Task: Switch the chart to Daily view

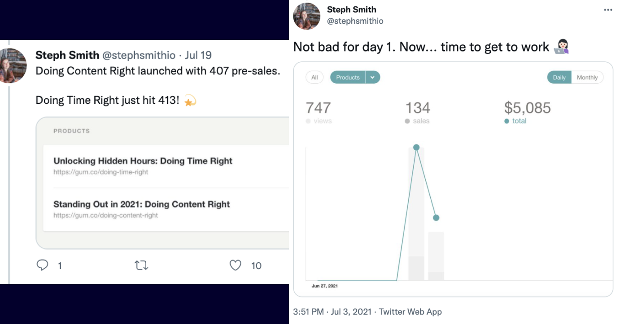Action: (x=559, y=77)
